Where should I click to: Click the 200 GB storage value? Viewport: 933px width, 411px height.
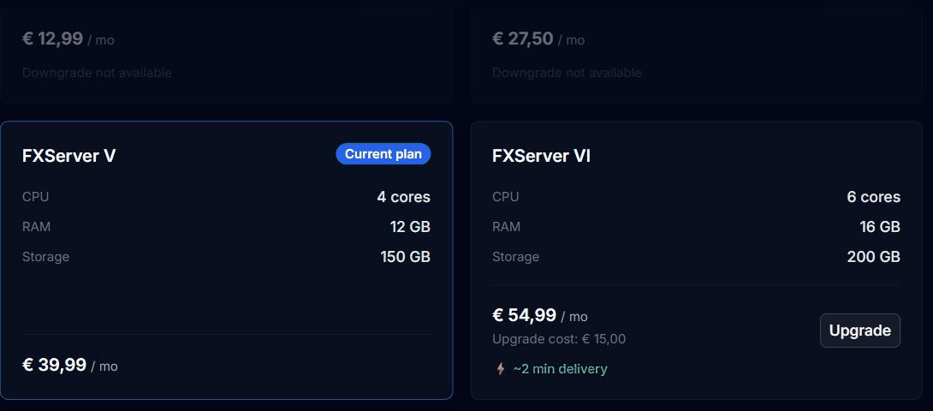[x=873, y=257]
